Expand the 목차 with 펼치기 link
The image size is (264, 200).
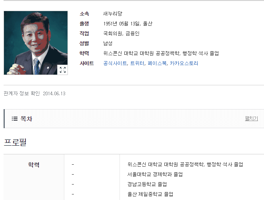click(x=251, y=118)
